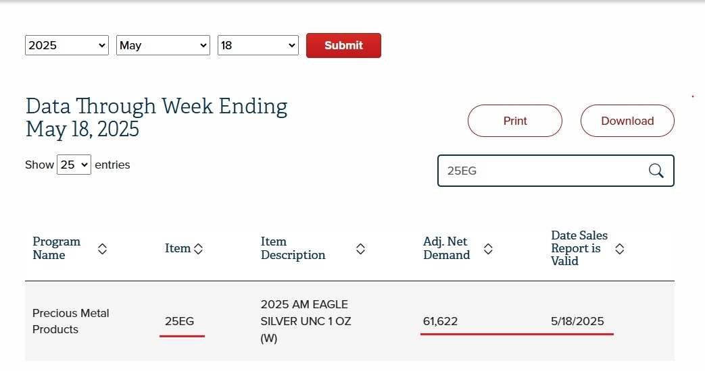The height and width of the screenshot is (371, 705).
Task: Open the day dropdown showing 18
Action: coord(258,45)
